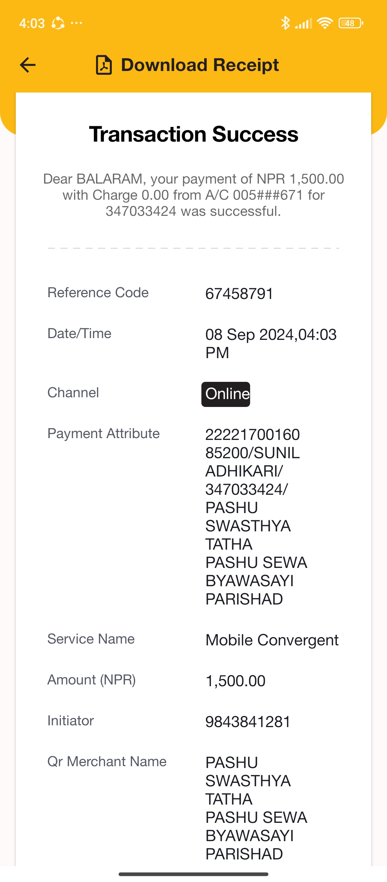
Task: Select the Online channel badge
Action: coord(226,394)
